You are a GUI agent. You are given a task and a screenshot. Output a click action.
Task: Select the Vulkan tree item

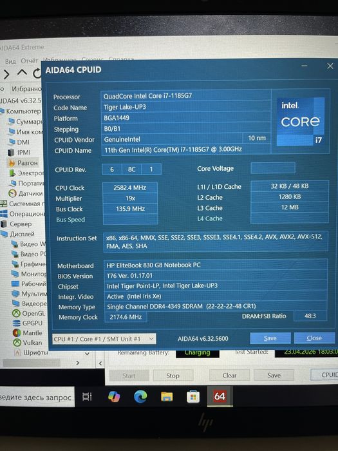[32, 343]
